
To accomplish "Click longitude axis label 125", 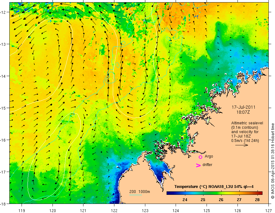I will (207, 210).
